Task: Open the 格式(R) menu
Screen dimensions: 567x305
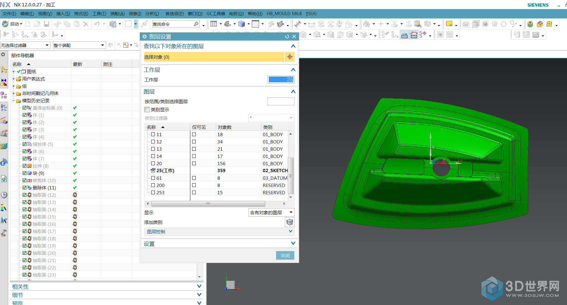Action: [81, 14]
